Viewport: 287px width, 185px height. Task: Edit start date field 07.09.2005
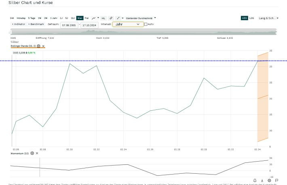tap(69, 25)
